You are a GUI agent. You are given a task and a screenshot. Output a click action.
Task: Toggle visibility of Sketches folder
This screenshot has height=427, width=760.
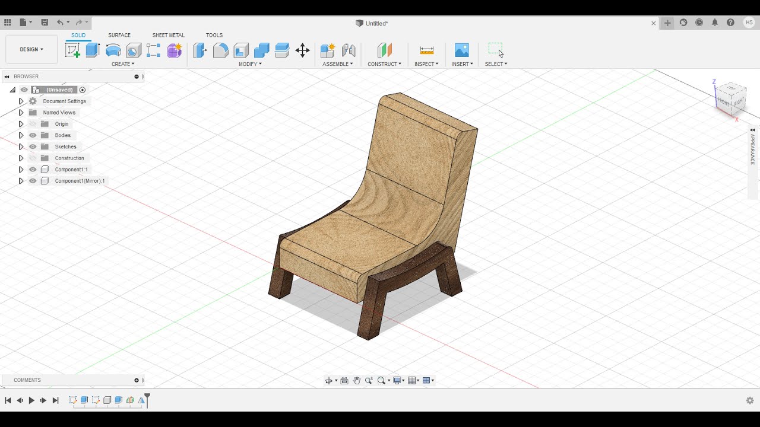(33, 146)
